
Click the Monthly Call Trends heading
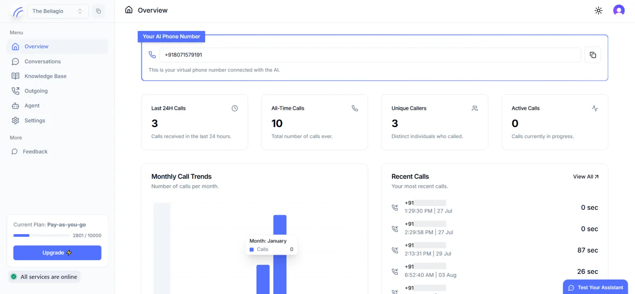point(181,177)
